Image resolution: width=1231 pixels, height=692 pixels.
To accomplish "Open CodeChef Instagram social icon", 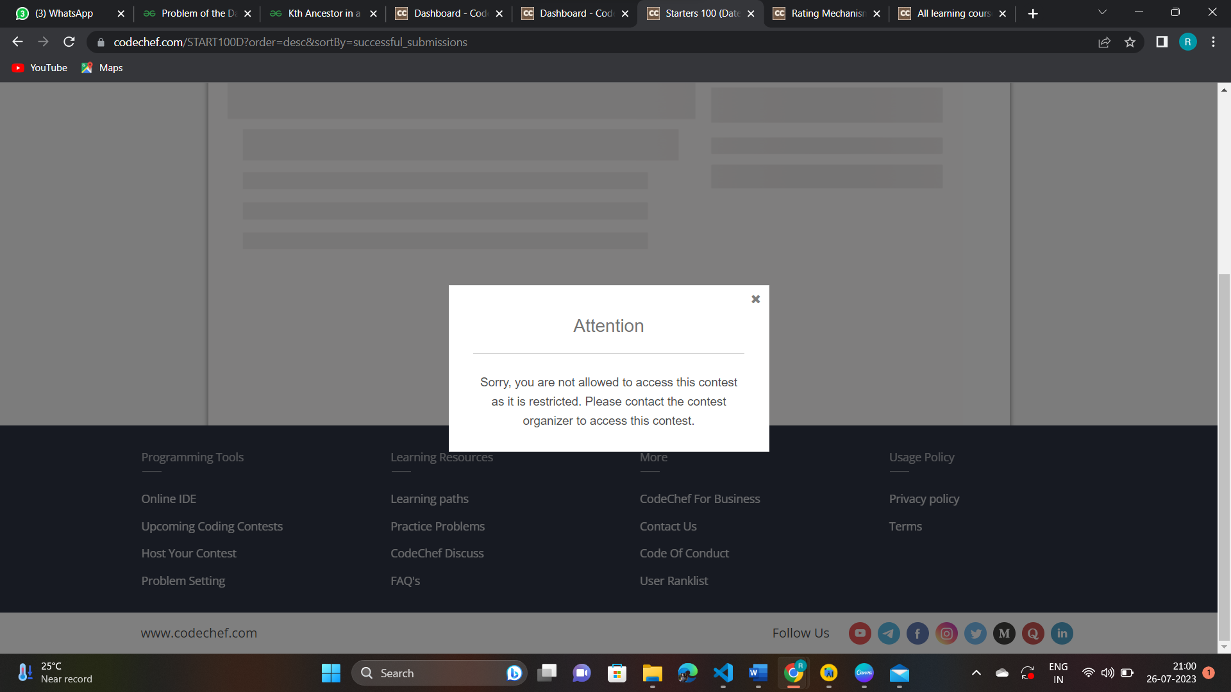I will 946,634.
